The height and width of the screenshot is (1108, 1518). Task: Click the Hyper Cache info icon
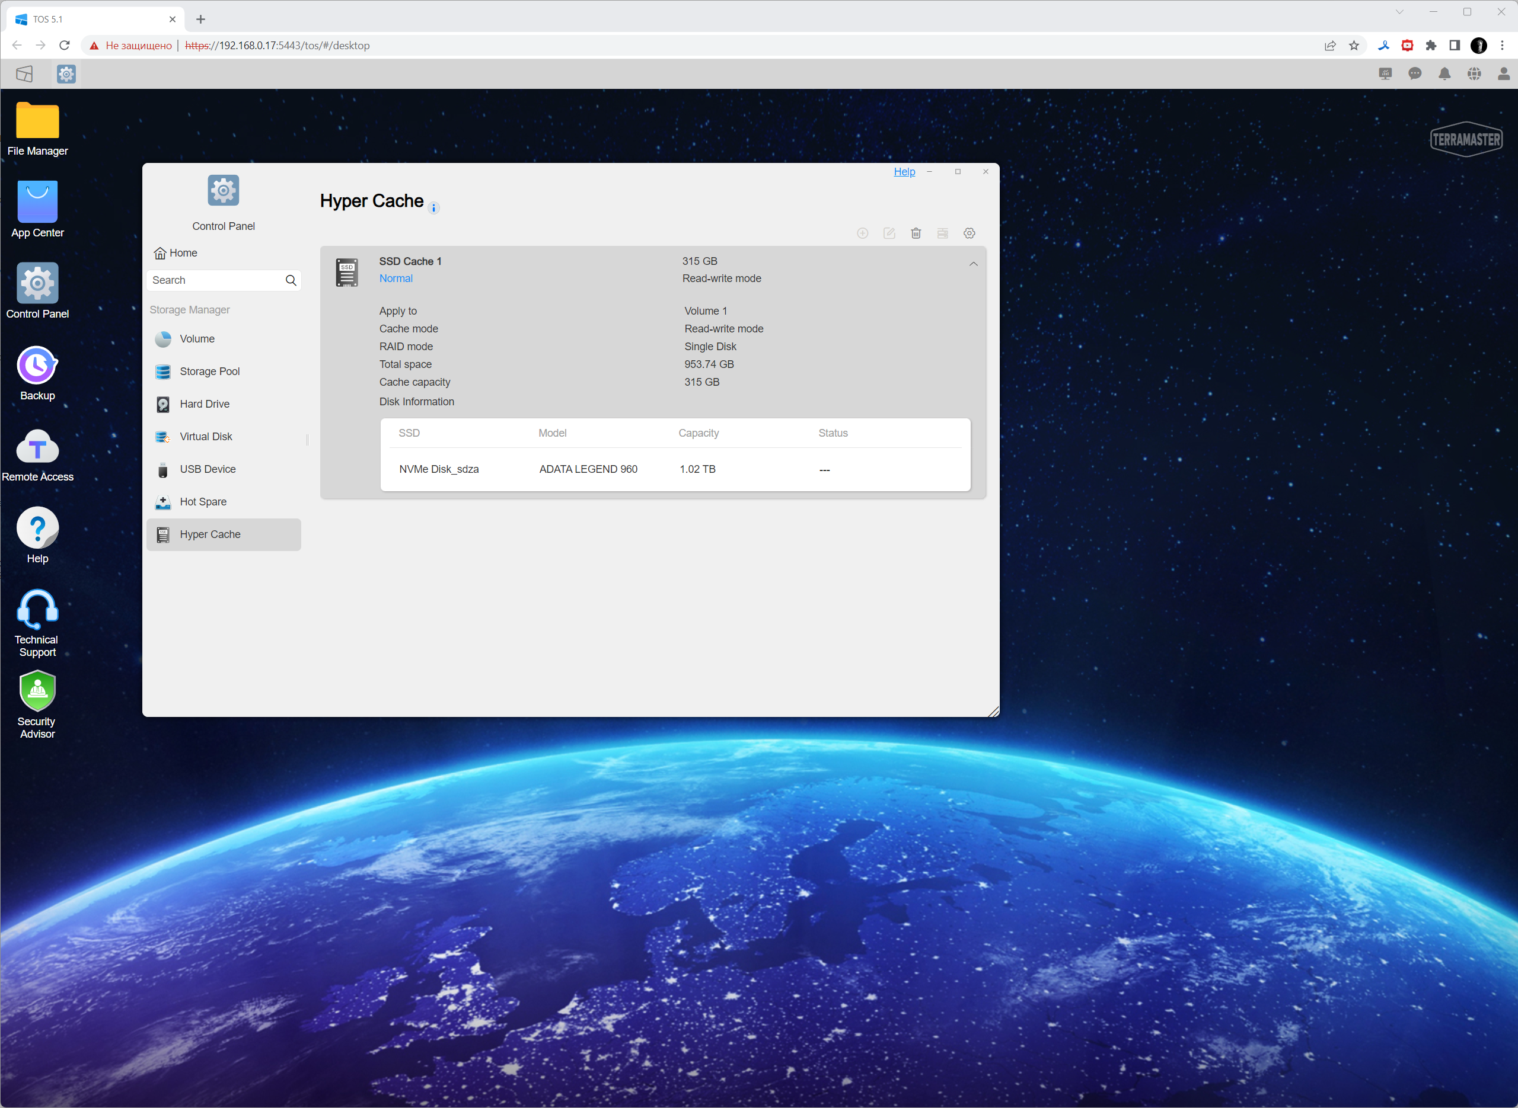(x=433, y=209)
